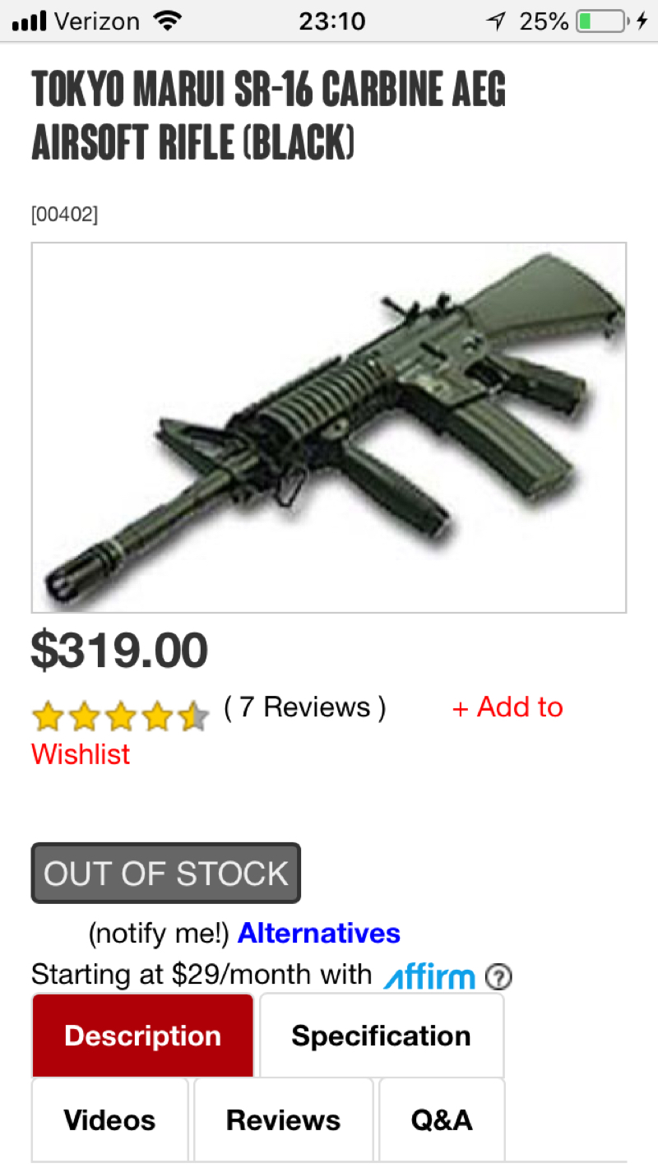Open the Alternatives link
This screenshot has width=658, height=1168.
pyautogui.click(x=319, y=933)
